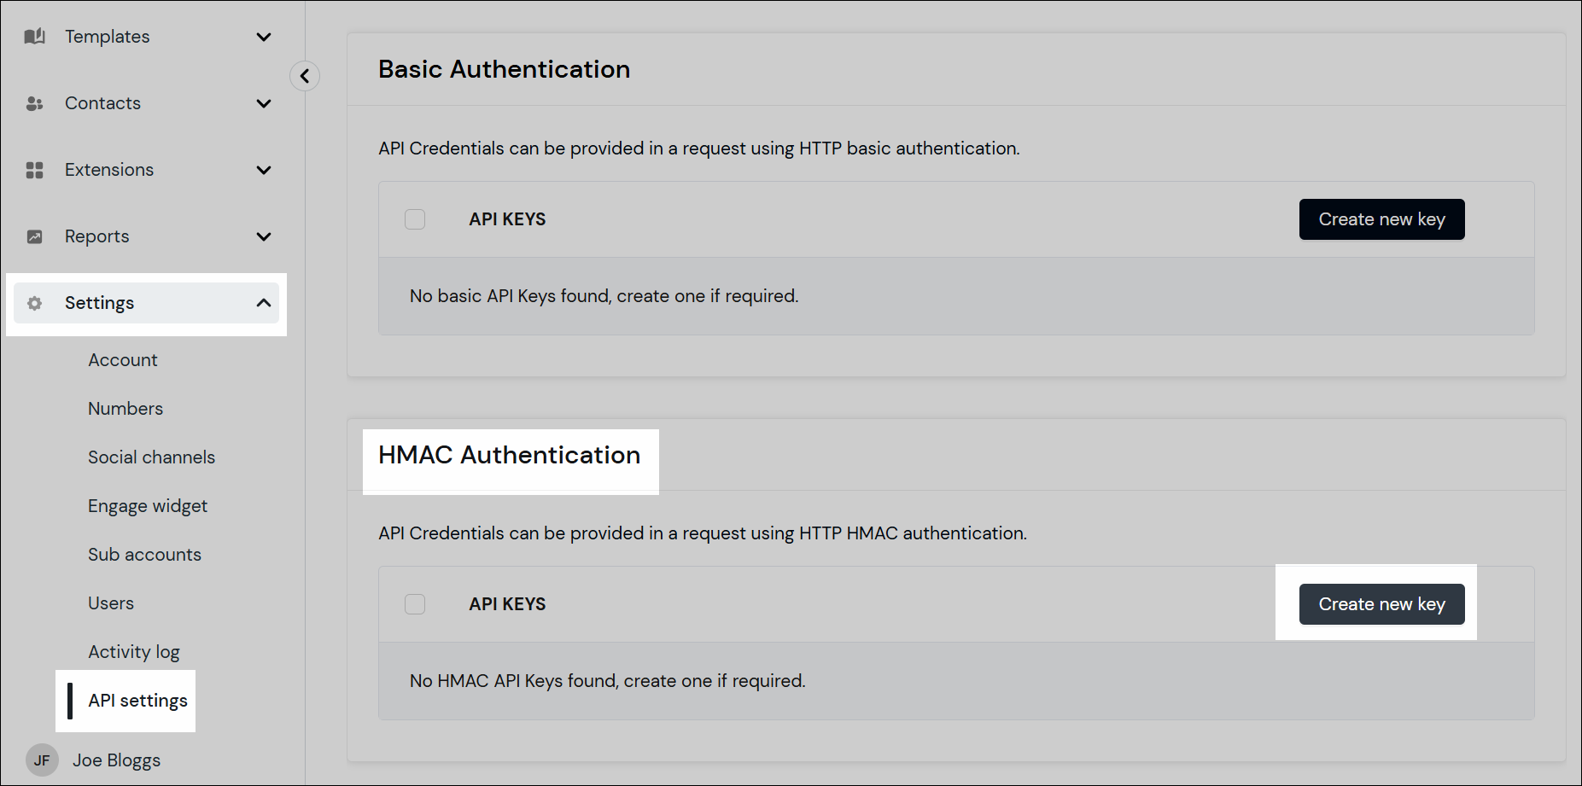Collapse the sidebar with the arrow icon
1582x786 pixels.
point(305,76)
